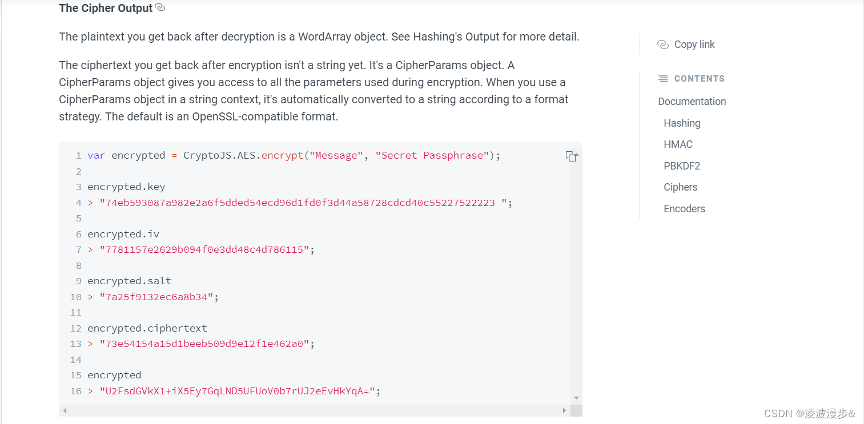Click the CONTENTS header label
This screenshot has width=864, height=424.
(x=700, y=79)
